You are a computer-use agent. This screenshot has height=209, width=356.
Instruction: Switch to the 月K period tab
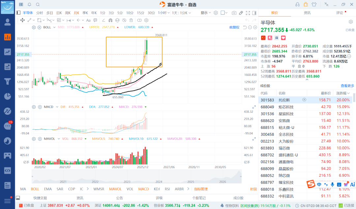(x=76, y=13)
